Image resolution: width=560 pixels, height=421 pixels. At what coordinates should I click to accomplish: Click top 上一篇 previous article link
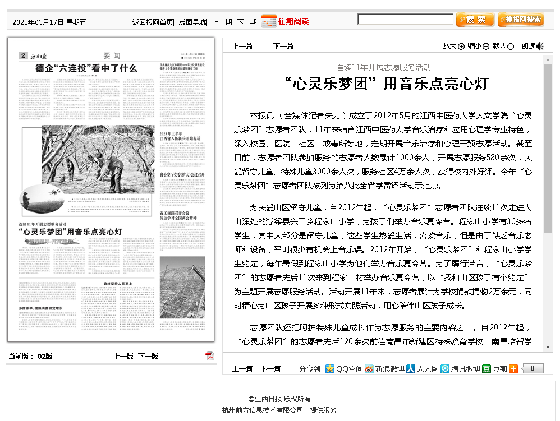(x=242, y=47)
